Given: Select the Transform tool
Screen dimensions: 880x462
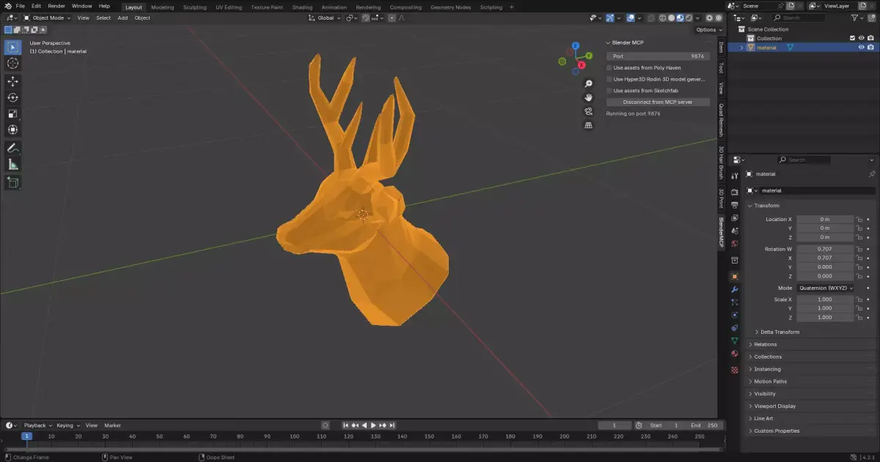Looking at the screenshot, I should 12,130.
